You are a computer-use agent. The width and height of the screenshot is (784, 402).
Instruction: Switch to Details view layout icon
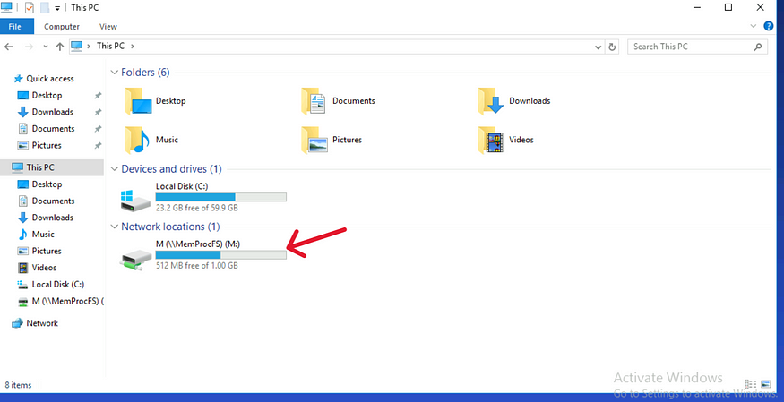(x=751, y=384)
